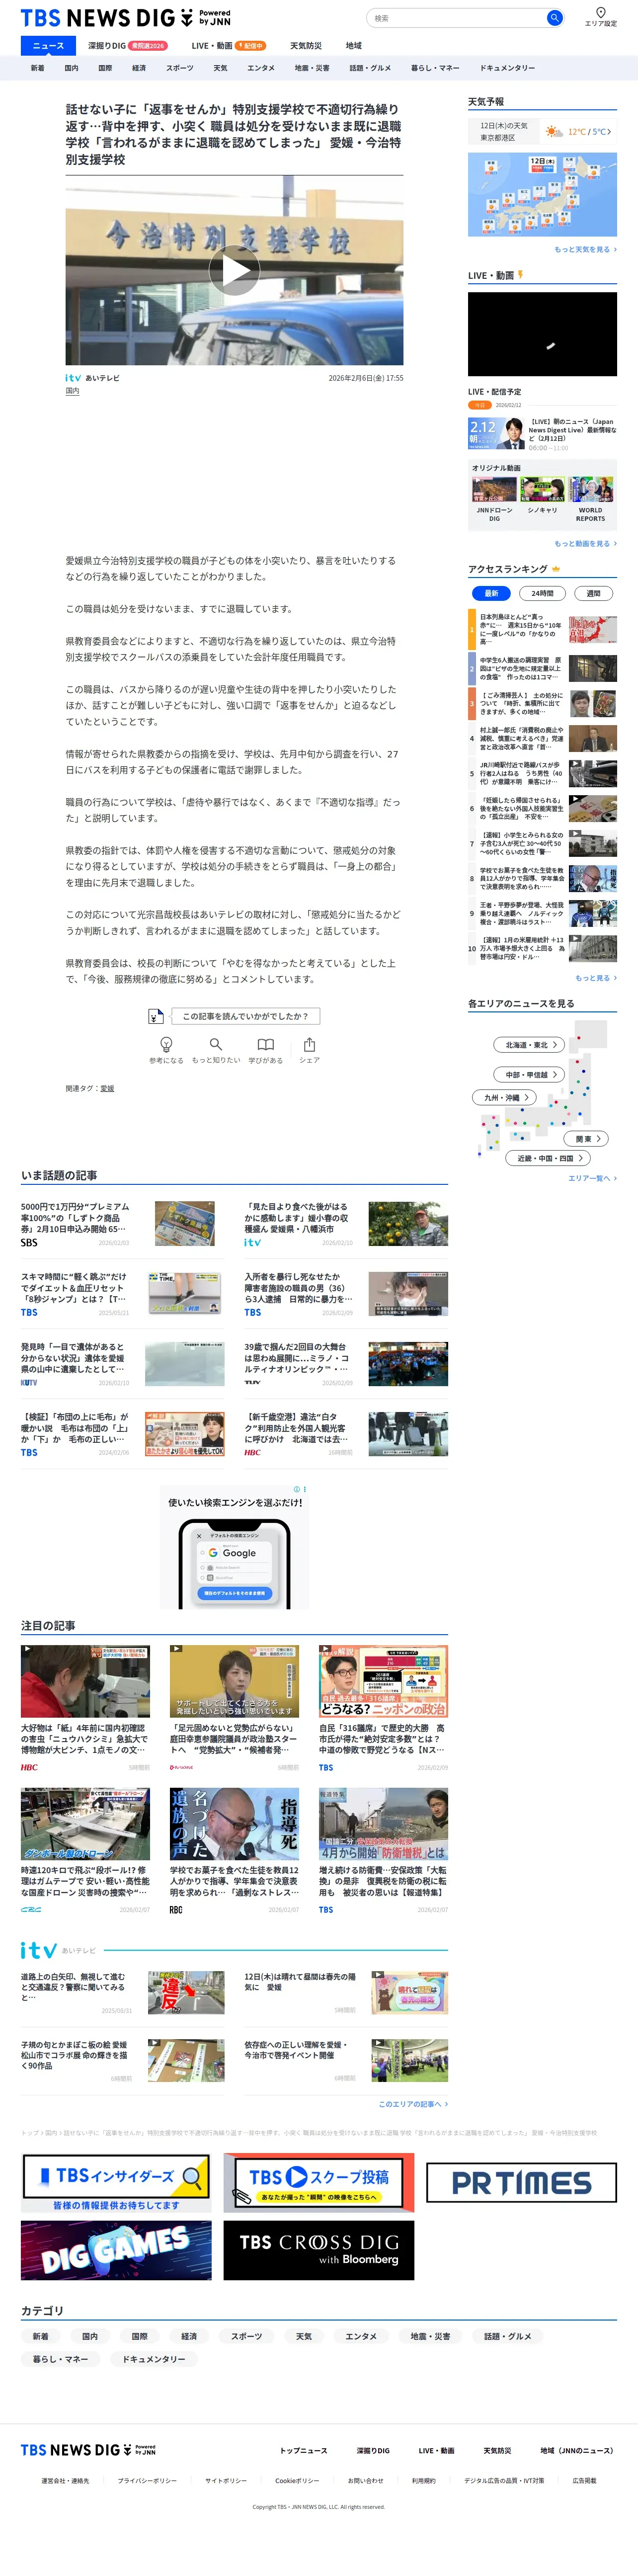Click the 学びがある book reaction icon
The width and height of the screenshot is (638, 2576).
(265, 1045)
